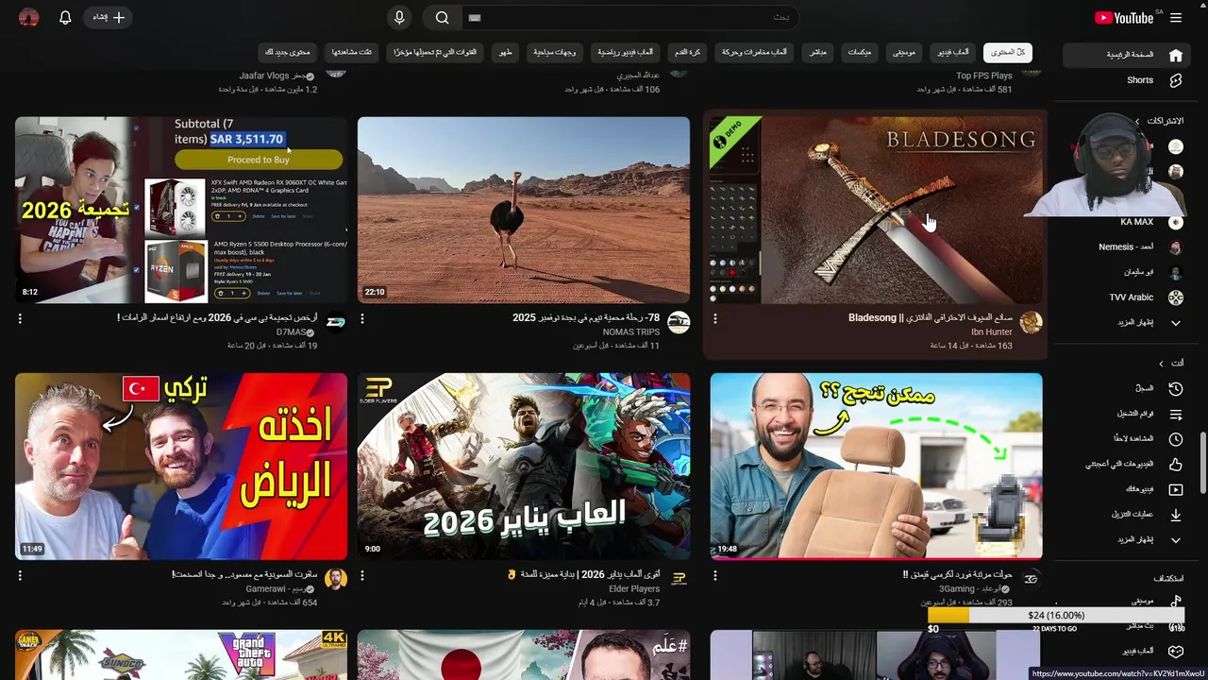Select the Watched (تمّت مشاهدتها) chip
Screen dimensions: 1208x680
pos(351,53)
